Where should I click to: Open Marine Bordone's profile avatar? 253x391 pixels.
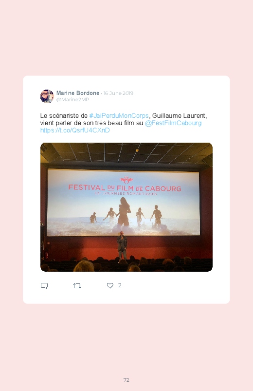pos(47,96)
